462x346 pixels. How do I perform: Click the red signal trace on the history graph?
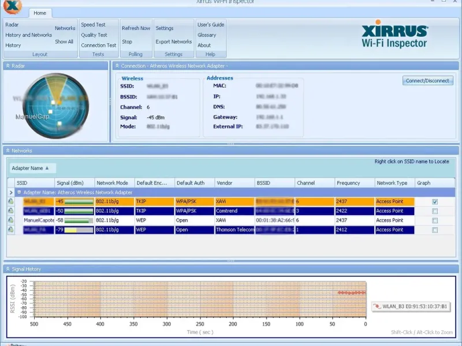pos(352,293)
